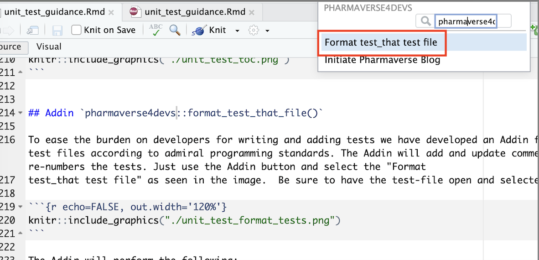
Task: Enable the Knit on Save checkbox
Action: pyautogui.click(x=77, y=30)
